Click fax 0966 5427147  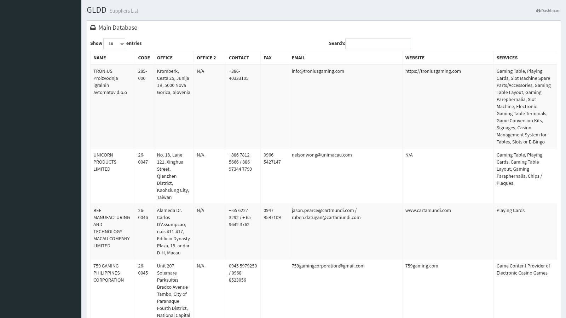pyautogui.click(x=275, y=176)
